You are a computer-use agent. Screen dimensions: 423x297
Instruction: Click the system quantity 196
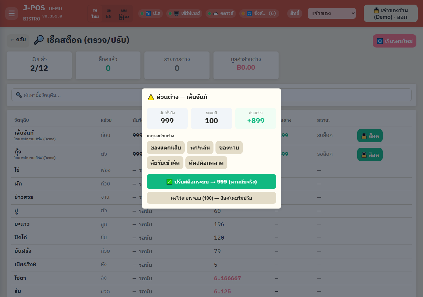[219, 224]
